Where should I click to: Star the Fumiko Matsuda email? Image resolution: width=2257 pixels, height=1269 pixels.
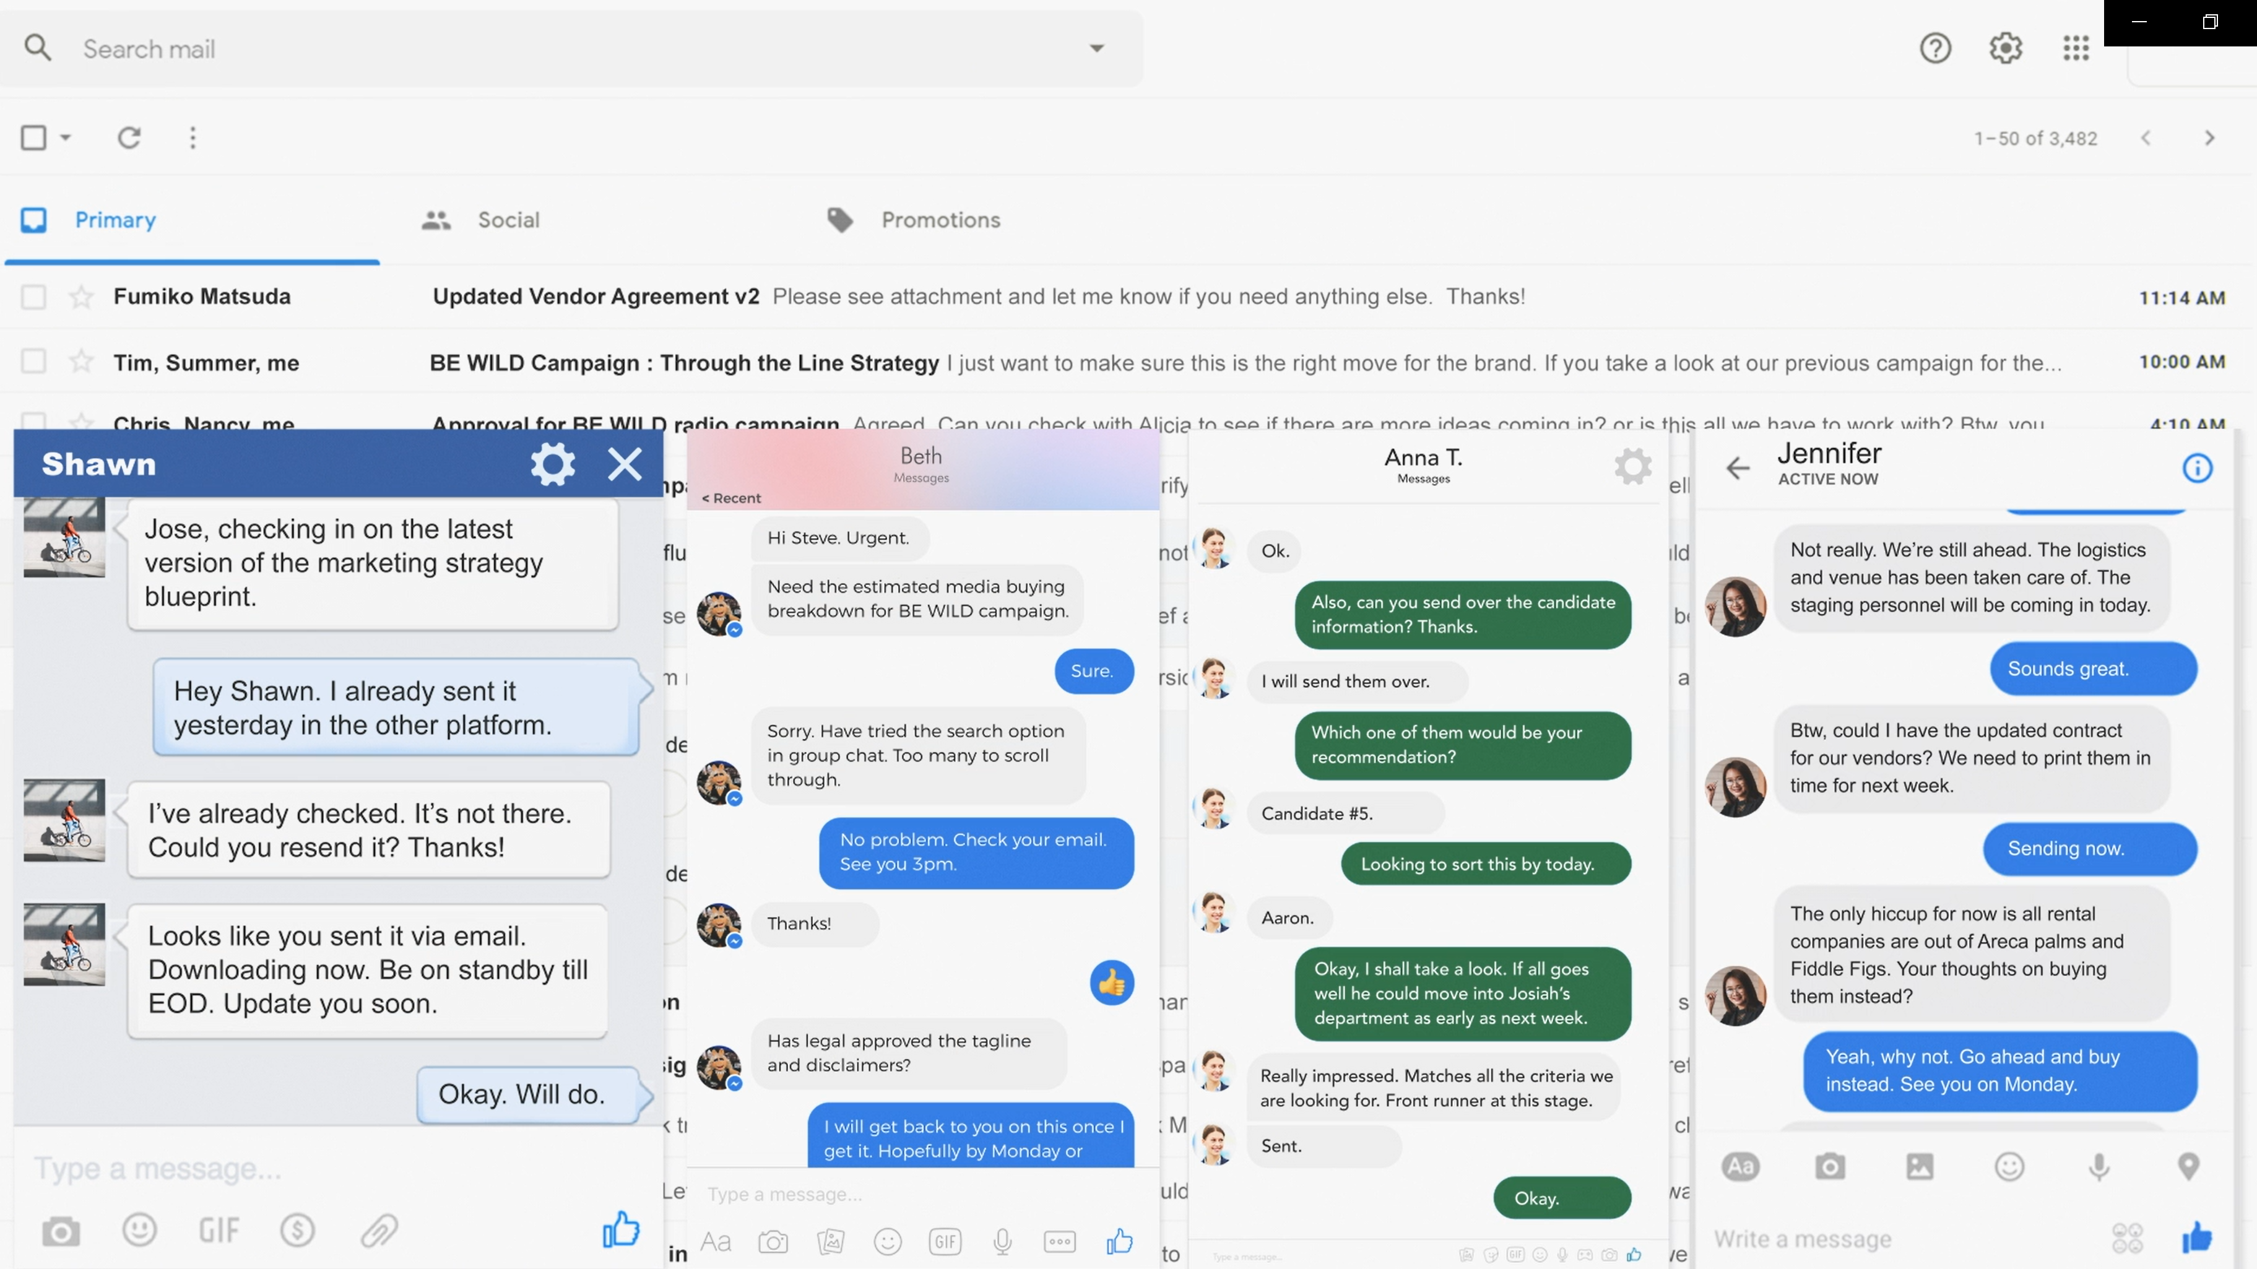point(82,297)
